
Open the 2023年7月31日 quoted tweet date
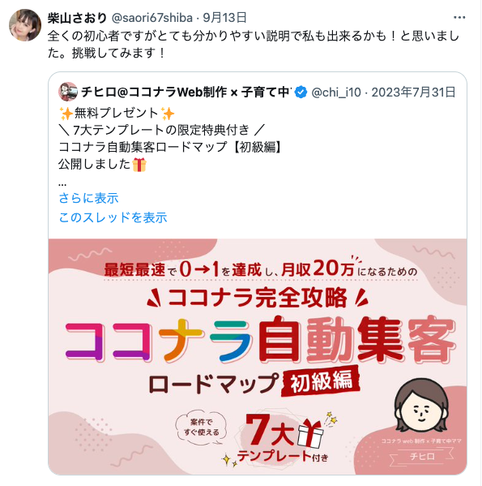(414, 92)
